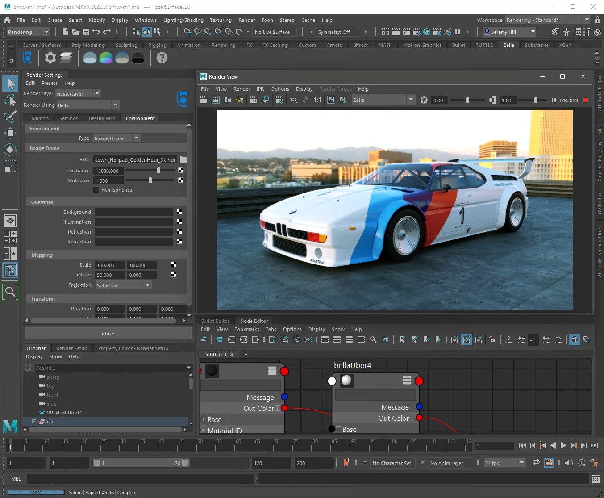
Task: Switch to the Common render settings tab
Action: [38, 118]
